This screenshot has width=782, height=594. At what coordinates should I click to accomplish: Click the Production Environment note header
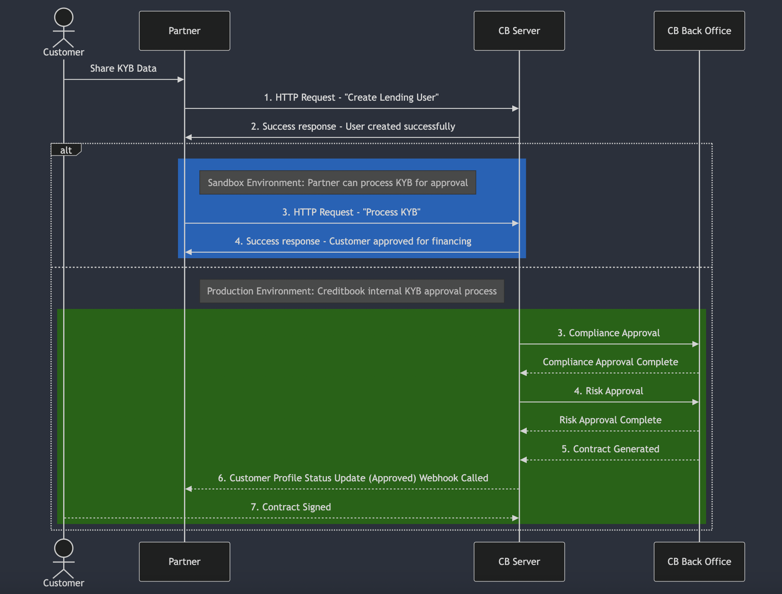coord(351,291)
